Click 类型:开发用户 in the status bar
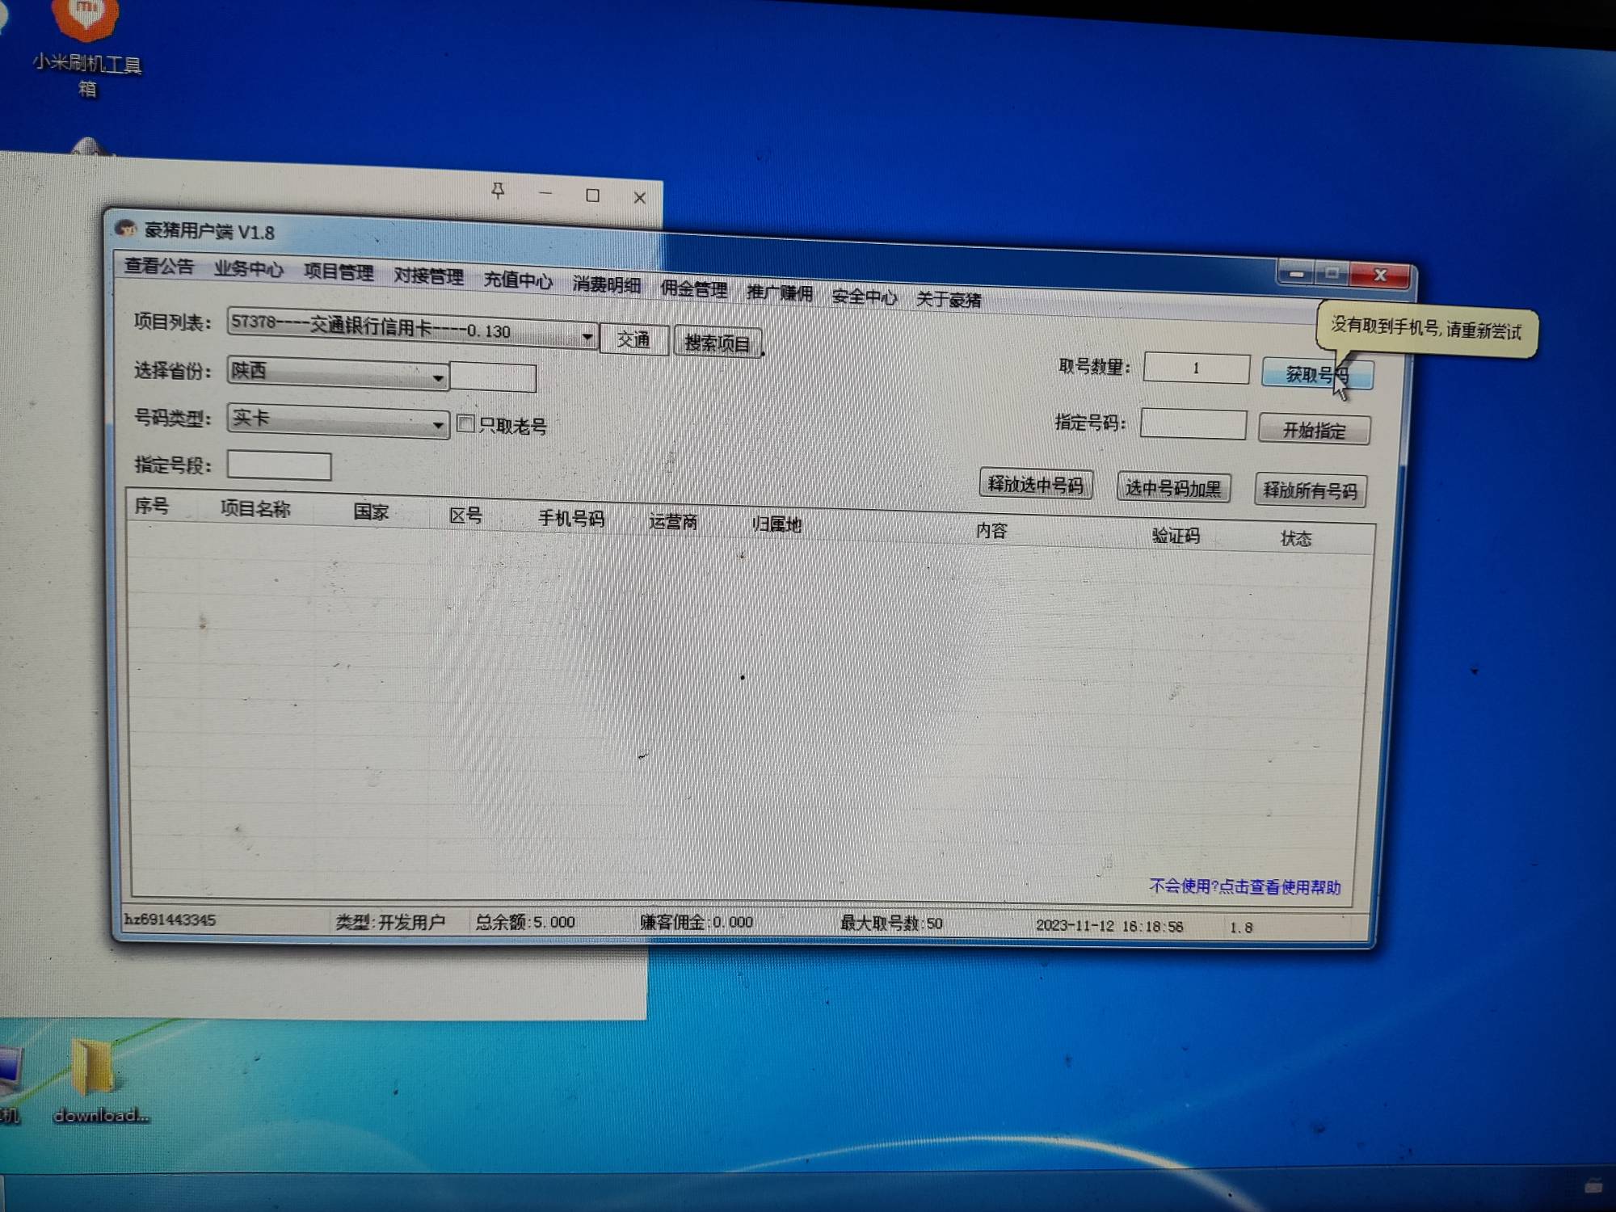Viewport: 1616px width, 1212px height. tap(390, 922)
